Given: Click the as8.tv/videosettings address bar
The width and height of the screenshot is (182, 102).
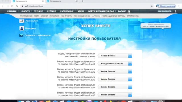Looking at the screenshot, I should click(85, 6).
